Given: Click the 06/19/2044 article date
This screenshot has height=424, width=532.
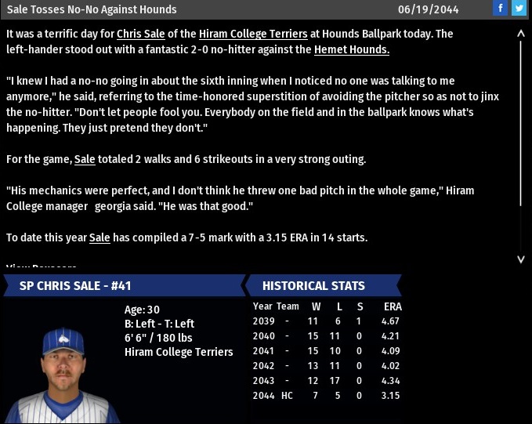Looking at the screenshot, I should 427,9.
